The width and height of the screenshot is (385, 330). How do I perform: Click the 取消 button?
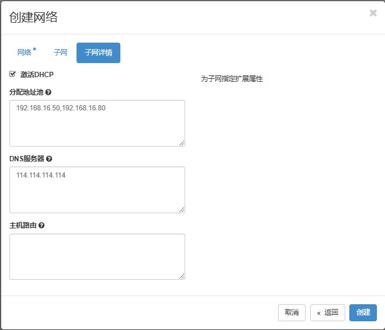point(292,312)
